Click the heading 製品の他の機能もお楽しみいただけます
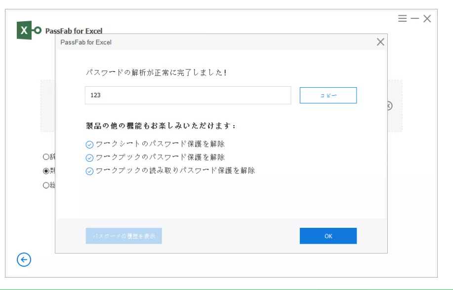 click(161, 126)
